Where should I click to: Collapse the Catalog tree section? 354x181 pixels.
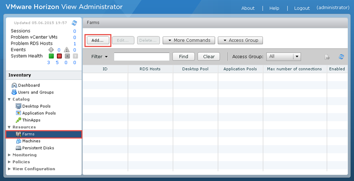[x=9, y=99]
